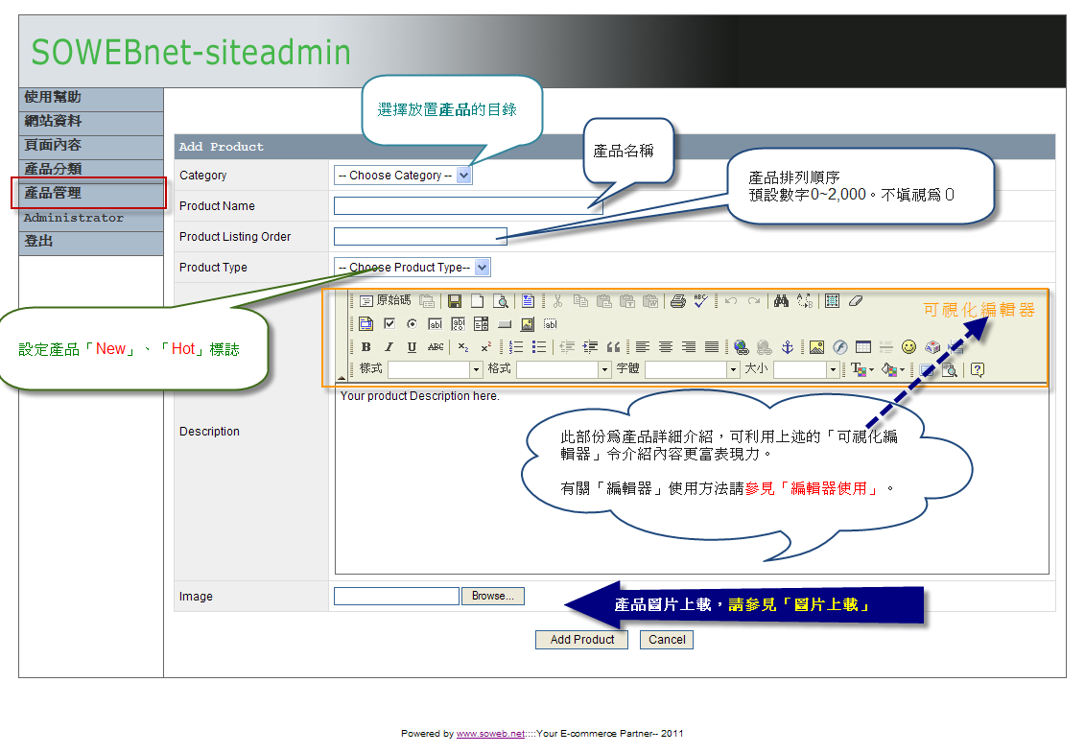Click the Bold formatting icon
Viewport: 1085px width, 753px height.
366,347
